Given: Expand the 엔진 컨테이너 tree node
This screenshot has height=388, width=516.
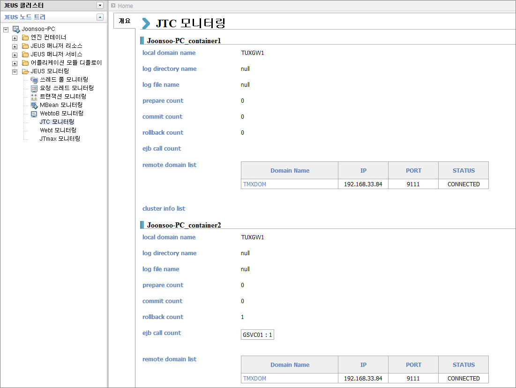Looking at the screenshot, I should [15, 37].
